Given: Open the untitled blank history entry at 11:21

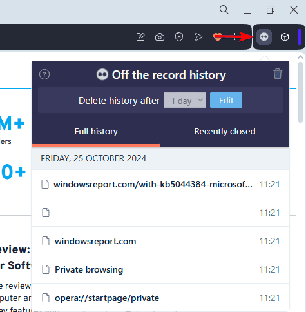Looking at the screenshot, I should pos(160,213).
